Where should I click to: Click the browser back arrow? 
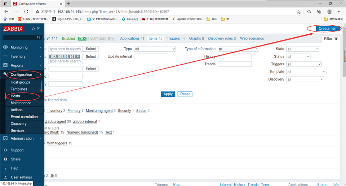pos(6,12)
